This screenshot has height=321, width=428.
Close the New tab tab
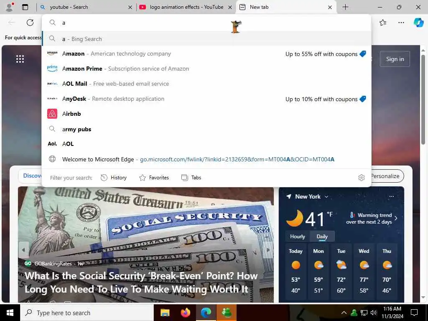click(330, 8)
